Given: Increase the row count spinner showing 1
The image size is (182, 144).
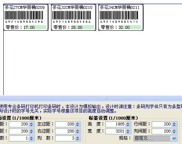Looking at the screenshot, I should point(31,137).
